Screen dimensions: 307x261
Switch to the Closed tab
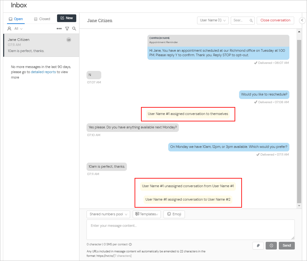[42, 19]
